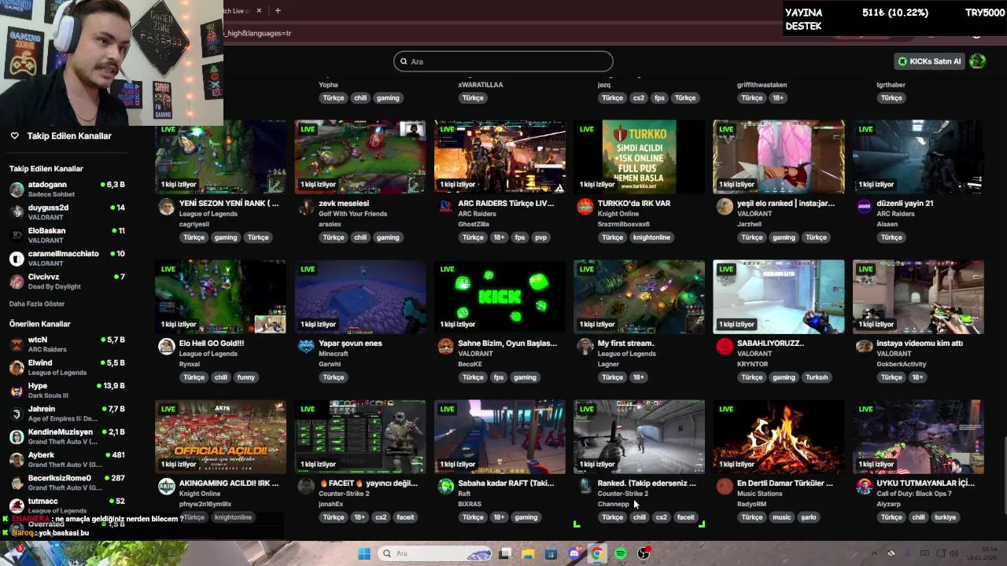1007x566 pixels.
Task: Open Raft category under Sabaha kadar RAFT
Action: 464,494
